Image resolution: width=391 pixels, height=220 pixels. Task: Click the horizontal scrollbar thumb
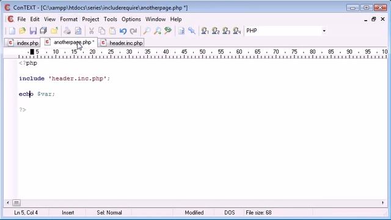pos(16,202)
